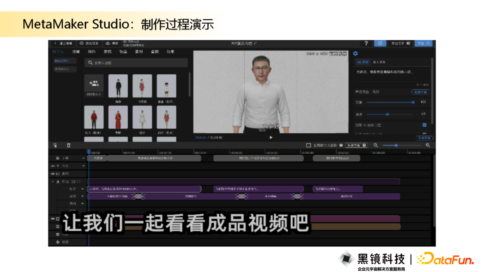This screenshot has height=272, width=484.
Task: Click the character track person icon
Action: 58,182
